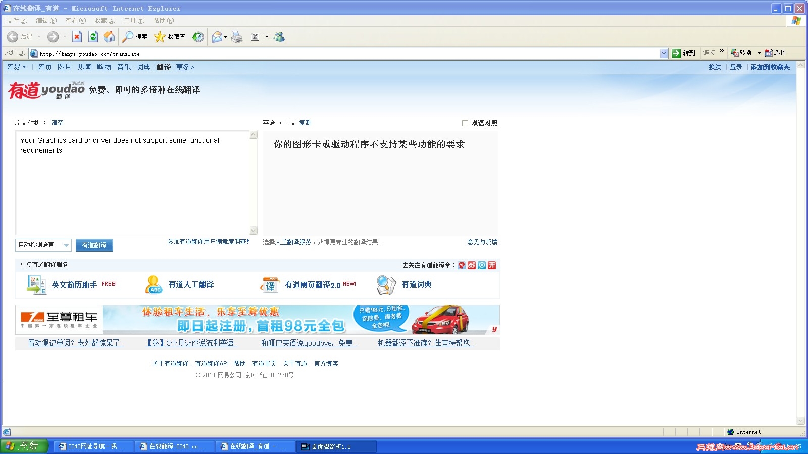Open the 搜索 search magnifier in the toolbar
The width and height of the screenshot is (808, 454).
tap(135, 37)
